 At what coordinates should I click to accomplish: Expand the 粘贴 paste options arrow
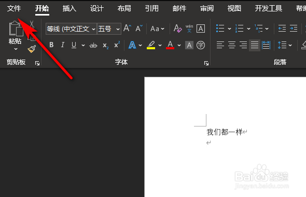click(x=16, y=49)
